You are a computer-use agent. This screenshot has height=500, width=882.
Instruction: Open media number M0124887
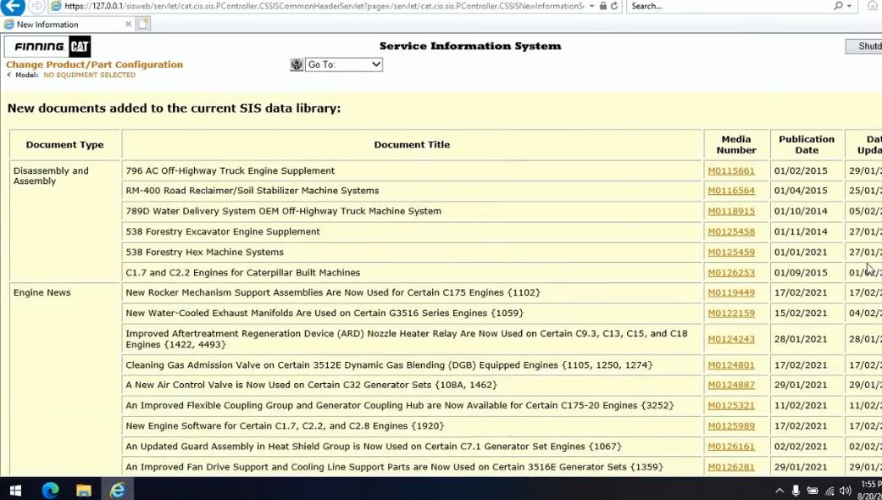731,386
